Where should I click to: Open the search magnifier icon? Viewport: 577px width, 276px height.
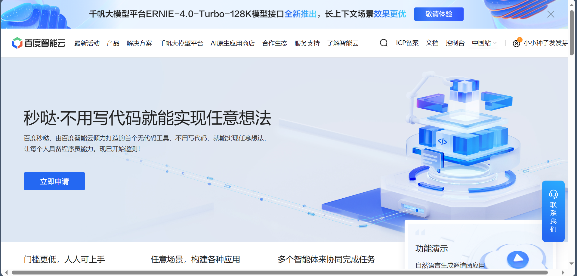(384, 43)
